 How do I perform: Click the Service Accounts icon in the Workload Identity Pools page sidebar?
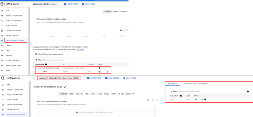pos(2,36)
